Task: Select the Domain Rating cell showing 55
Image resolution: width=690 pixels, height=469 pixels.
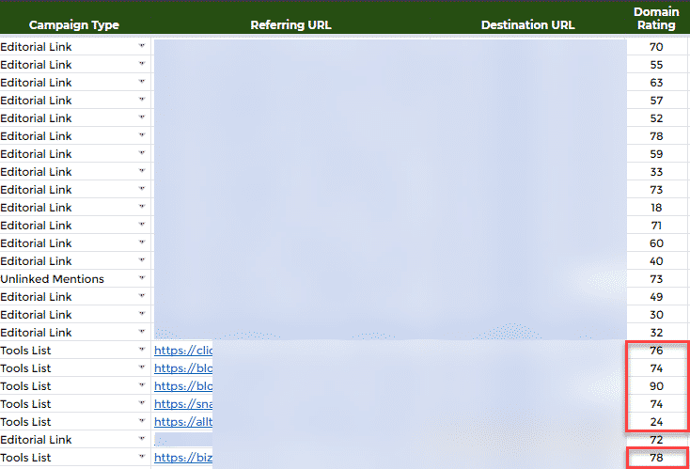Action: tap(656, 65)
